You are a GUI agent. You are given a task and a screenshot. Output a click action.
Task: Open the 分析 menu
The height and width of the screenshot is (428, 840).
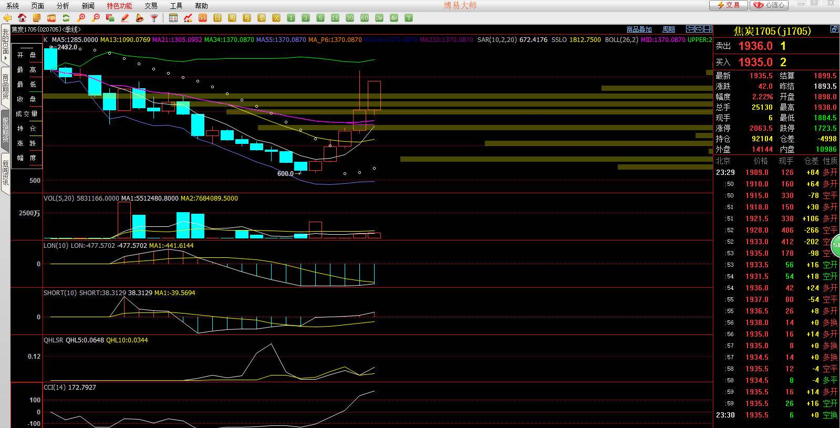[x=63, y=6]
